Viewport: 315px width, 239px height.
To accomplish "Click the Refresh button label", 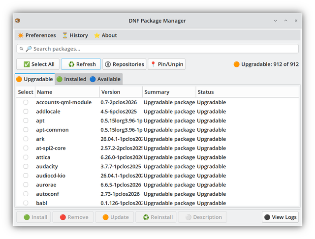I will point(86,64).
